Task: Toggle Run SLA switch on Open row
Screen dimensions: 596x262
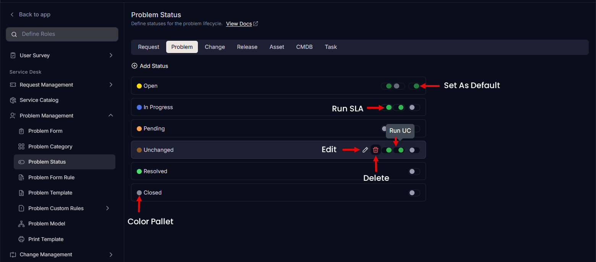Action: (387, 86)
